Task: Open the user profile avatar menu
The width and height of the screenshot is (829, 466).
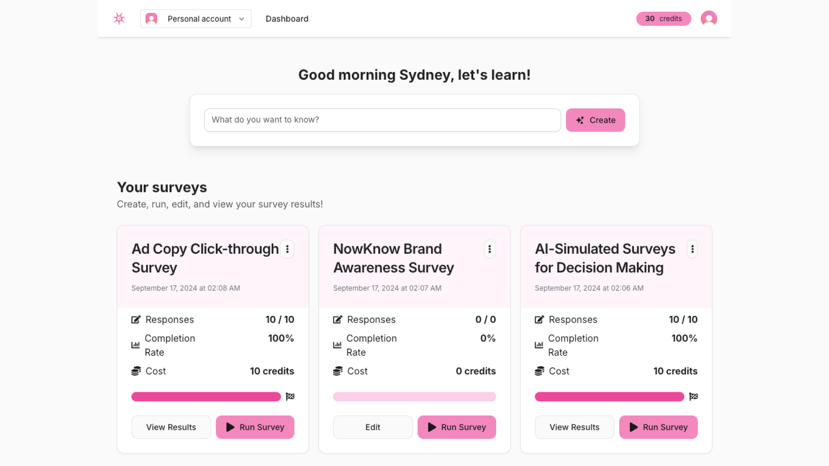Action: (x=708, y=19)
